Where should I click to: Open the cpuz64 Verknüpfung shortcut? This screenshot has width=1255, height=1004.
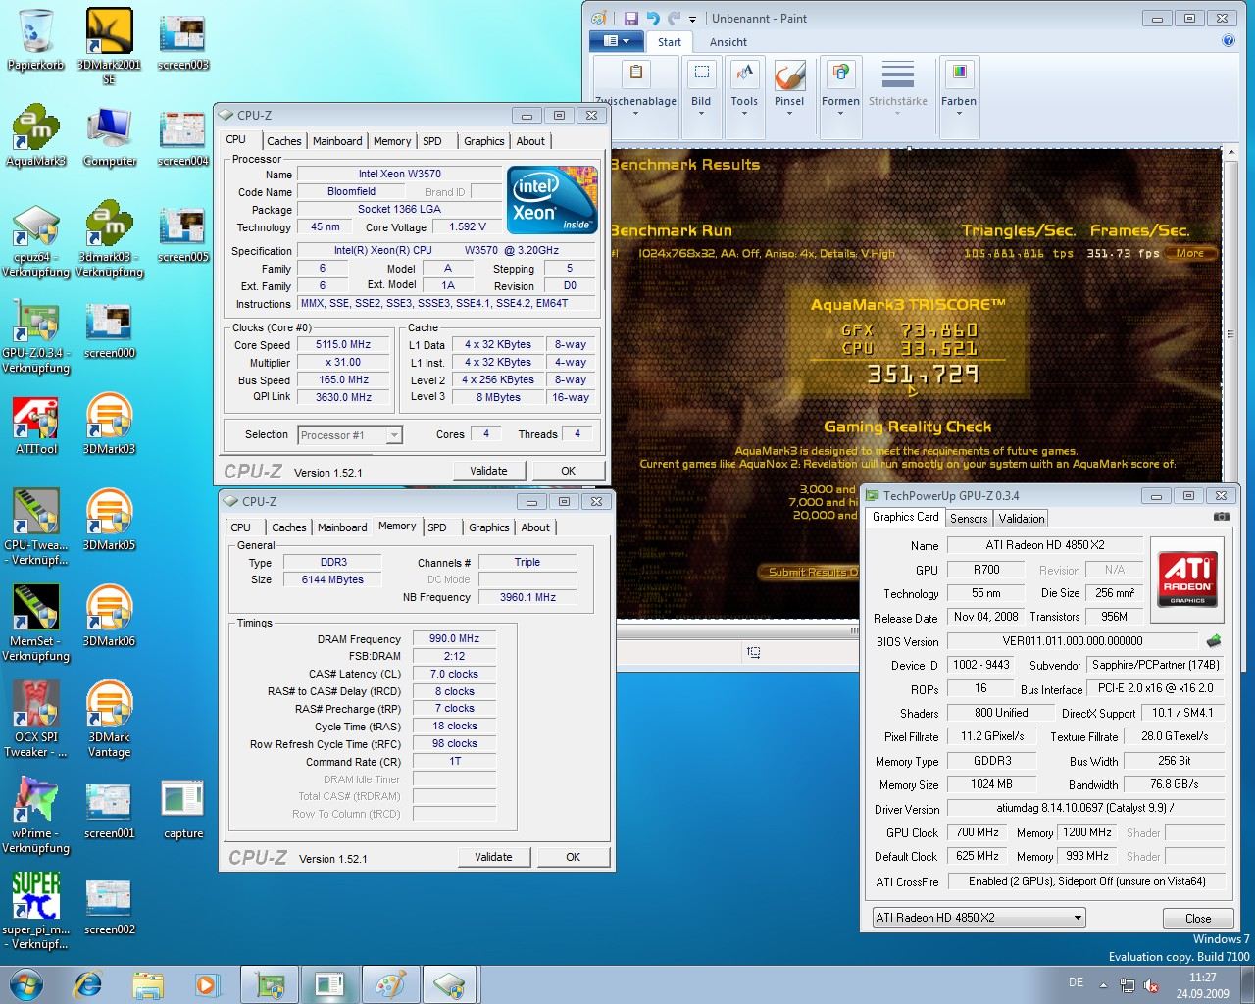click(x=35, y=240)
